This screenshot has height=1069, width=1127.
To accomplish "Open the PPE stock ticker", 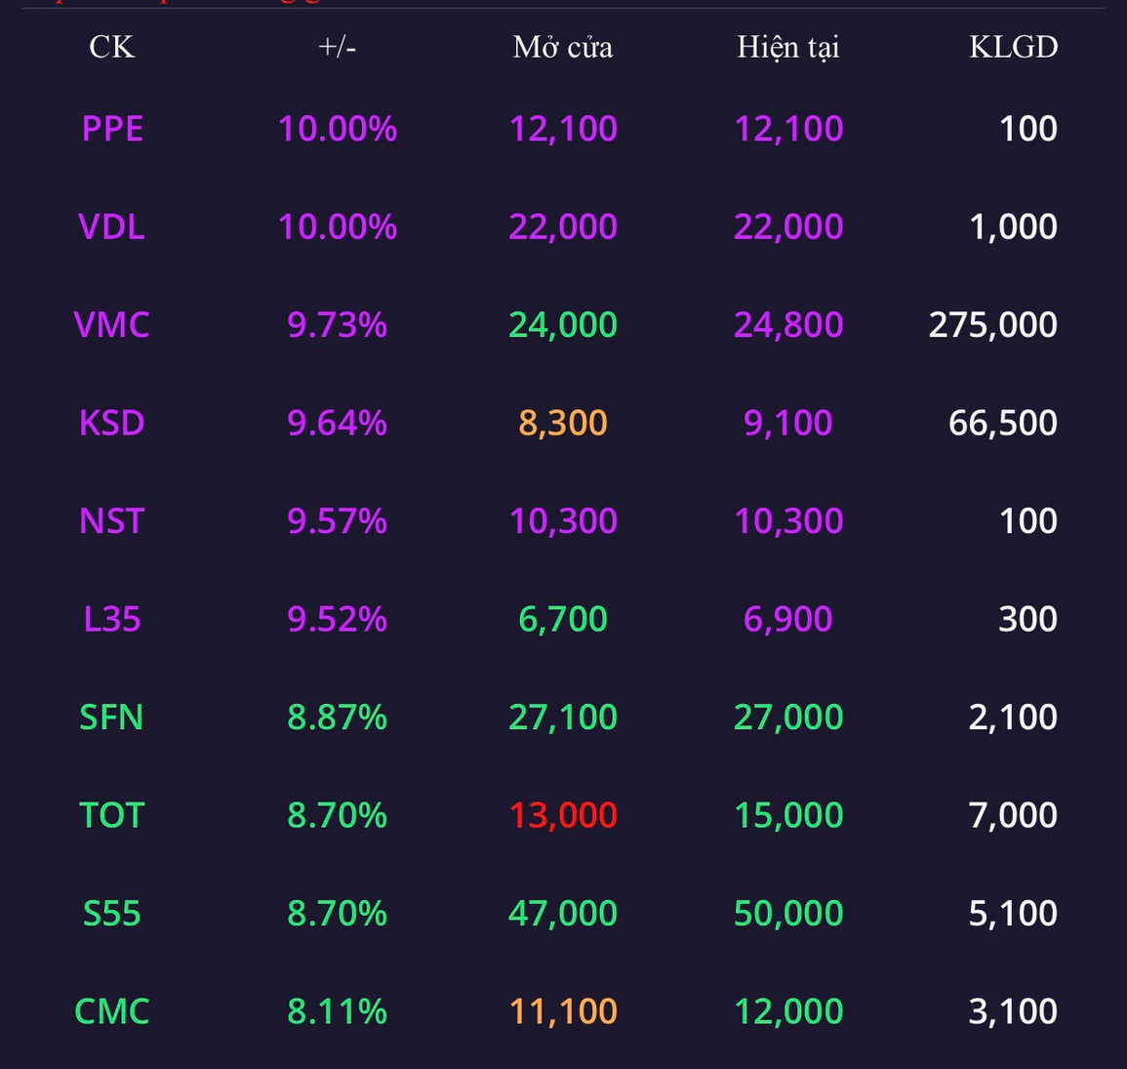I will (x=112, y=130).
